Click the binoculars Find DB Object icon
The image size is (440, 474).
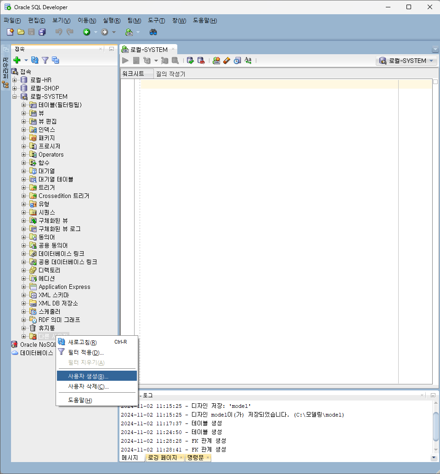coord(153,32)
